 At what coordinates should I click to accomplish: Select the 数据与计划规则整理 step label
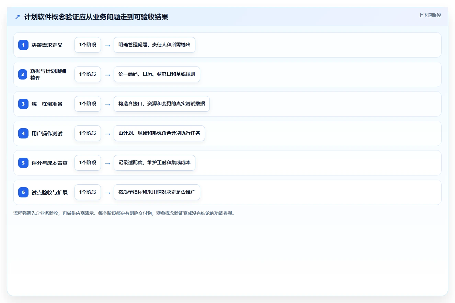point(48,74)
